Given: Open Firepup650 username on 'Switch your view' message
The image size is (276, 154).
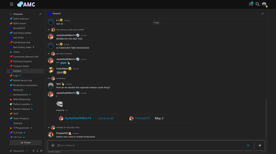Looking at the screenshot, I should (x=62, y=133).
